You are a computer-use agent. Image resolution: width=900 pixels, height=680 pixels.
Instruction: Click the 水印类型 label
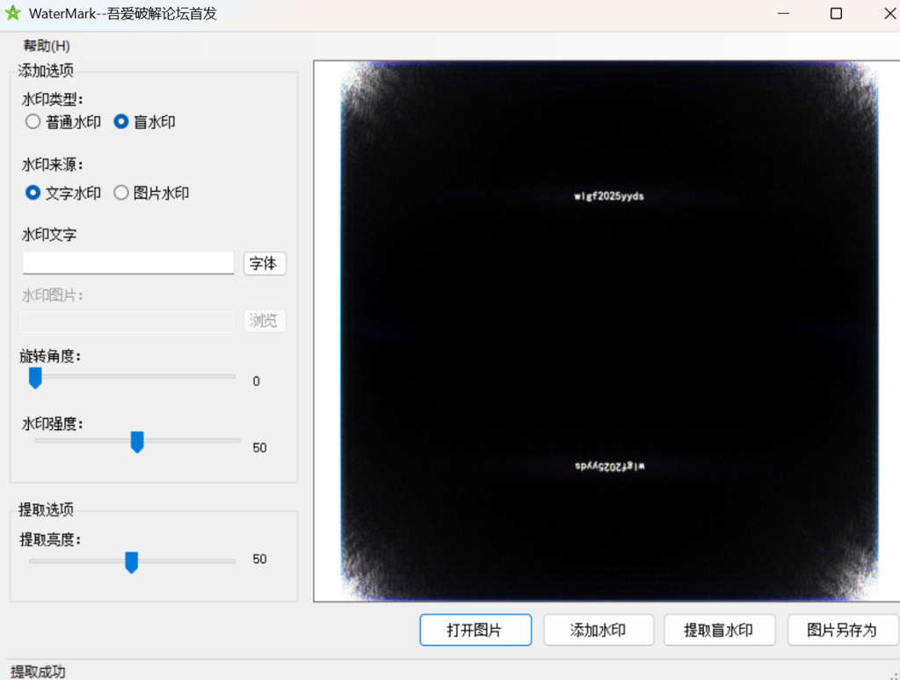(52, 99)
